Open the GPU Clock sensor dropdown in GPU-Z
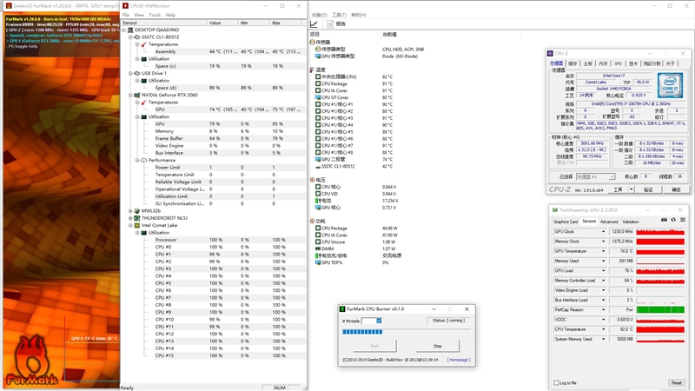The height and width of the screenshot is (391, 695). (603, 232)
